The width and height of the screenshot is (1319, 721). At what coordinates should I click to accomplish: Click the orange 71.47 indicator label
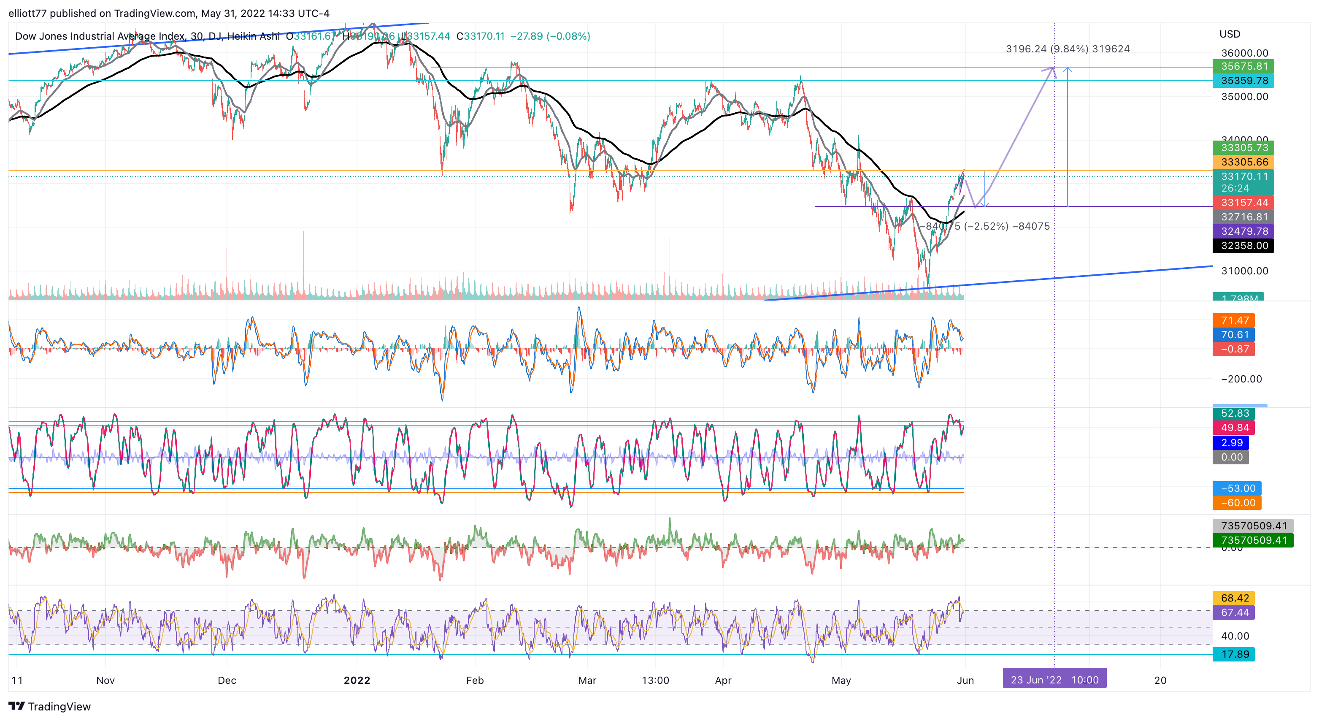(x=1233, y=320)
